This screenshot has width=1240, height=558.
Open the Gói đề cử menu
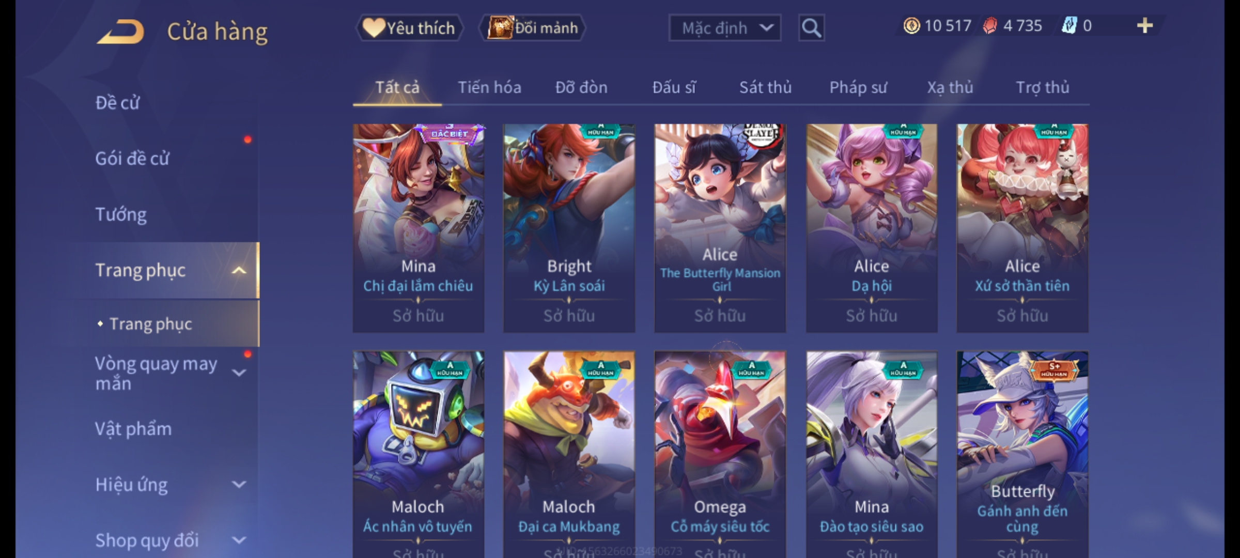point(132,158)
